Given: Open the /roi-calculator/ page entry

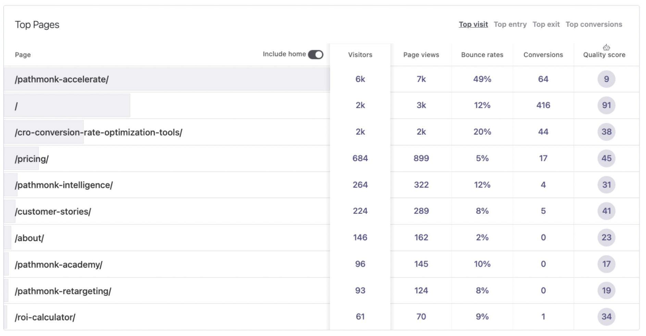Looking at the screenshot, I should click(45, 317).
